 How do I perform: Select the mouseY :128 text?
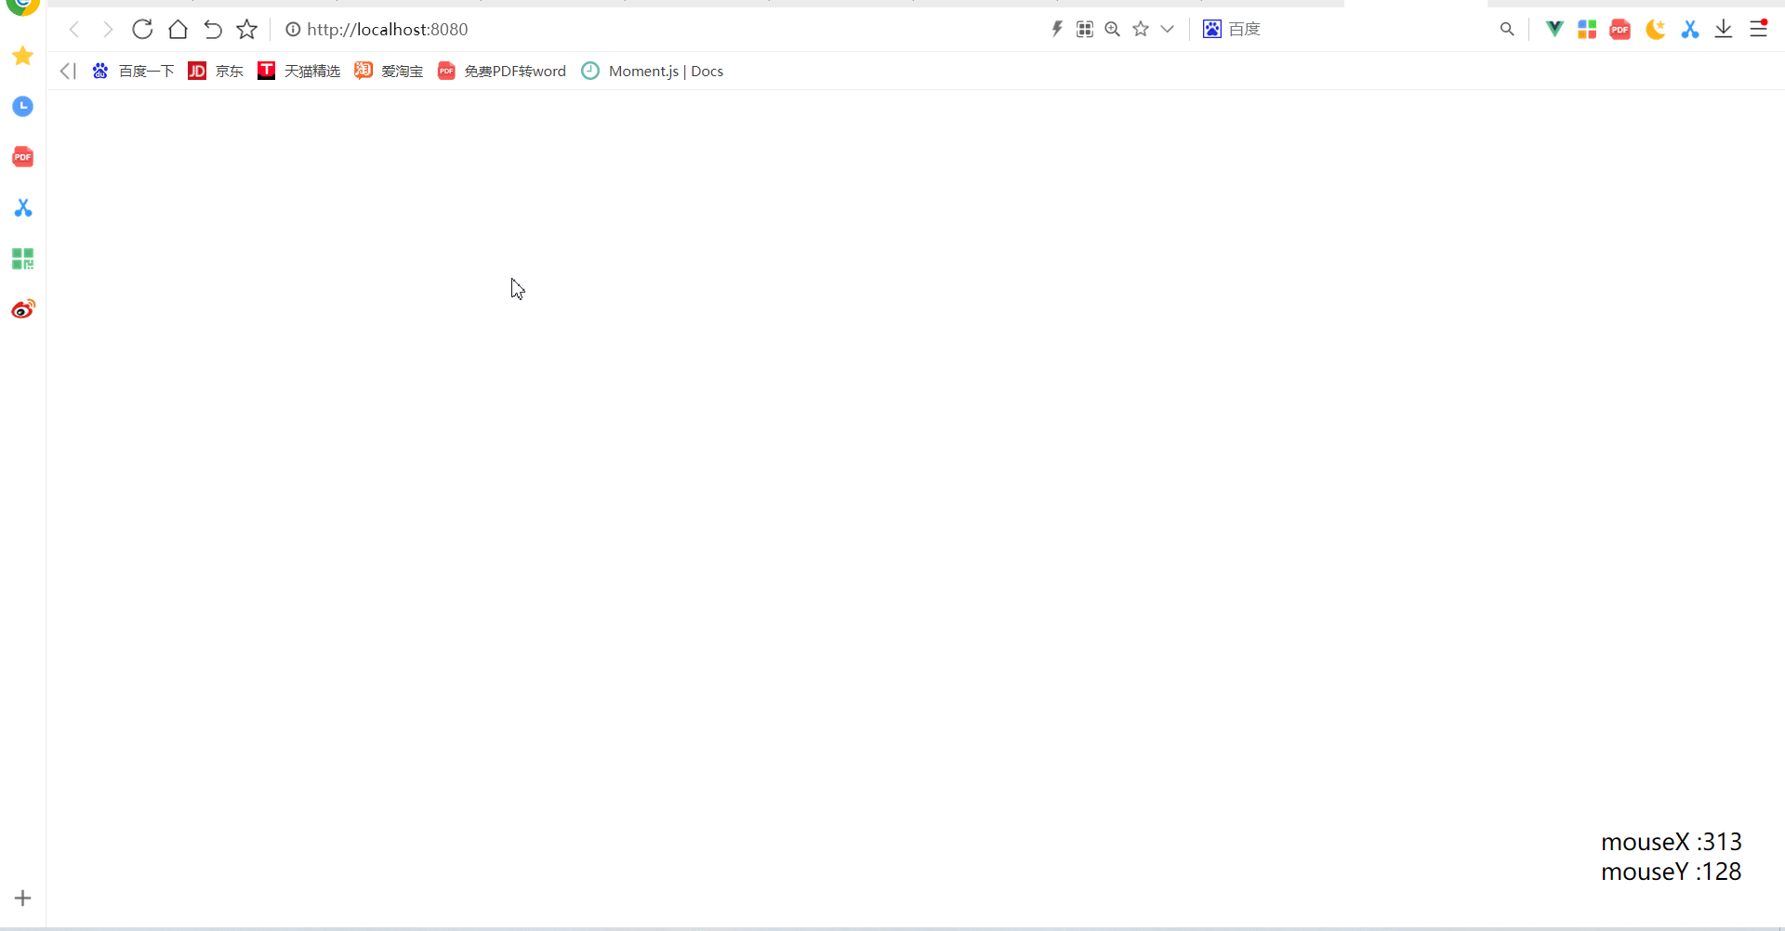pyautogui.click(x=1672, y=872)
